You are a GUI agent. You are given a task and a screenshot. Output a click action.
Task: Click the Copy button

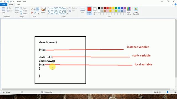tap(9, 11)
